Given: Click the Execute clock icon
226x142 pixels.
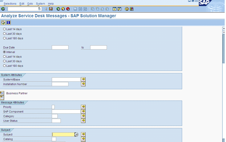Looking at the screenshot, I should click(x=3, y=22).
